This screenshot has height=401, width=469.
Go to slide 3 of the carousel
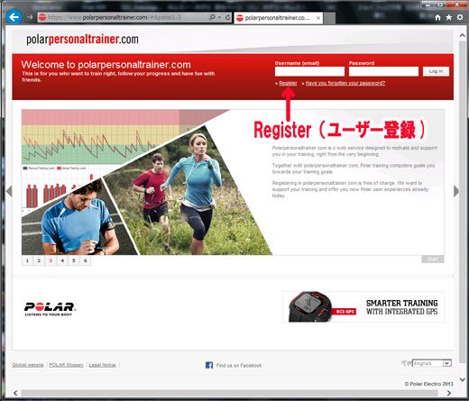pyautogui.click(x=51, y=260)
